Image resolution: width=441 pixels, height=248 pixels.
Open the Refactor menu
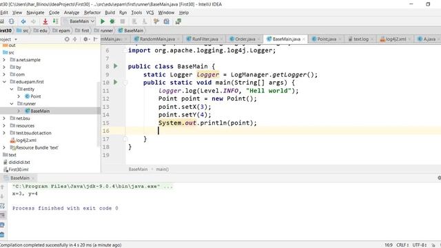[92, 12]
